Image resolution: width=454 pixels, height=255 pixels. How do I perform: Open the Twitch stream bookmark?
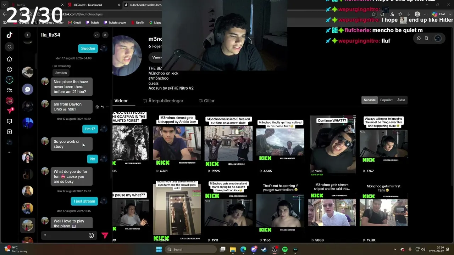[x=115, y=23]
